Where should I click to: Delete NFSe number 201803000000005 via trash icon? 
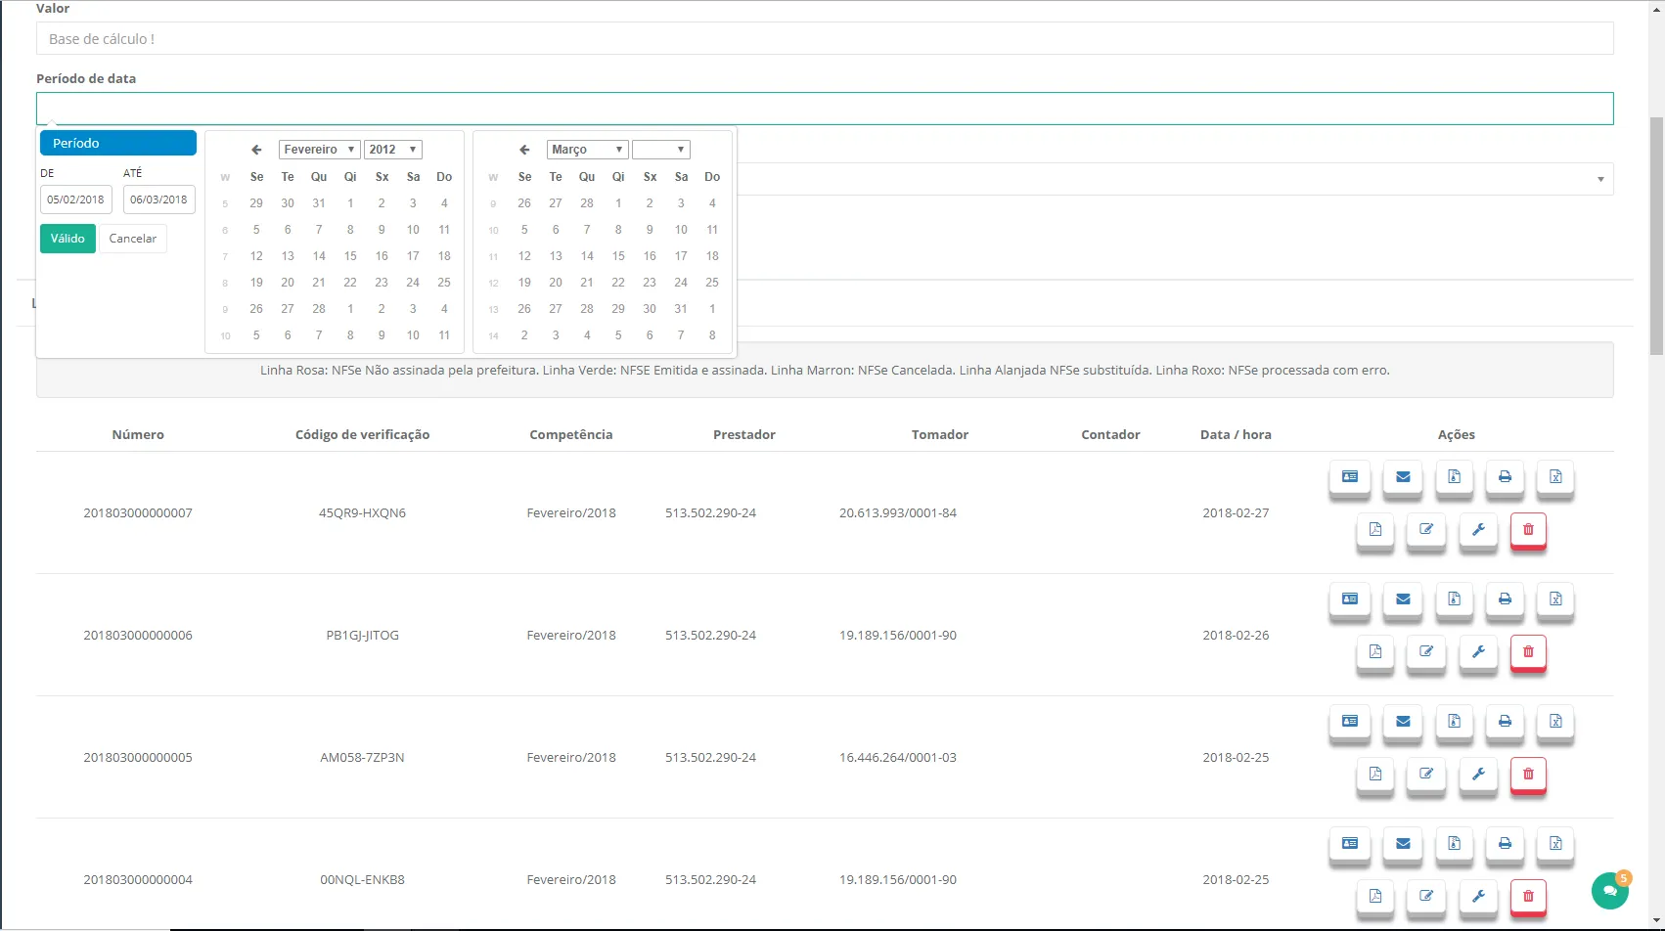click(x=1528, y=775)
